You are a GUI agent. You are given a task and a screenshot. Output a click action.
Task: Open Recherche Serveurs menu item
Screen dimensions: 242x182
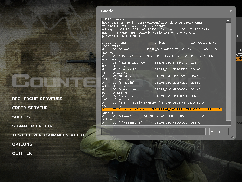point(37,99)
